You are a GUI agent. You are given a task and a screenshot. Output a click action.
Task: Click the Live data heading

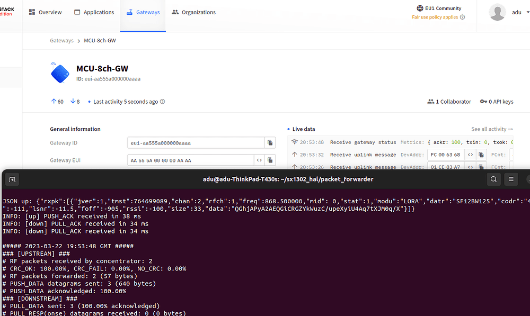pos(304,129)
